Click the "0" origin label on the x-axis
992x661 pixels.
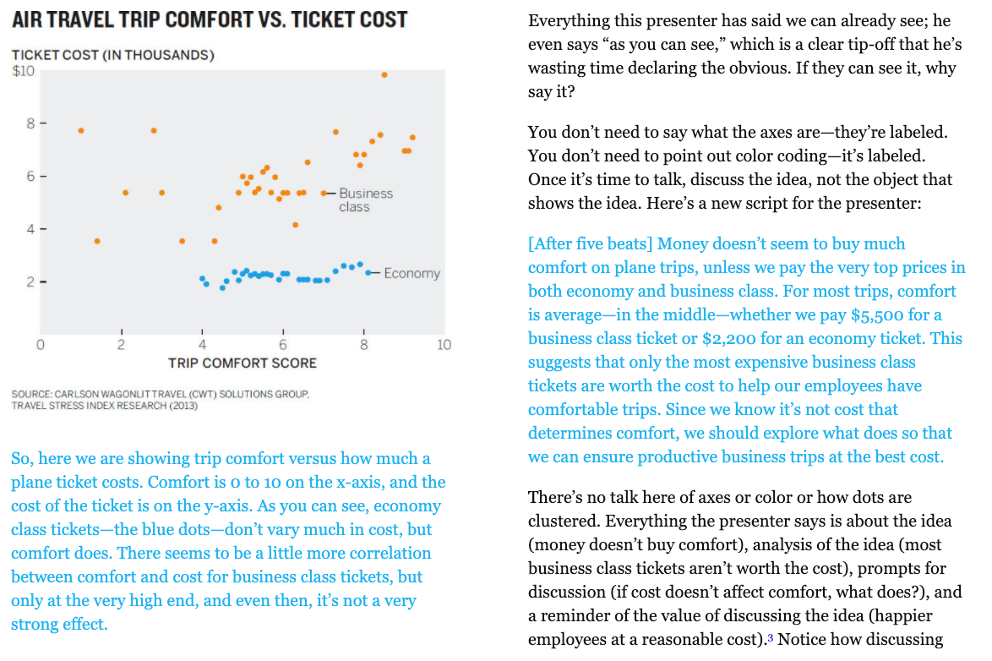click(40, 345)
